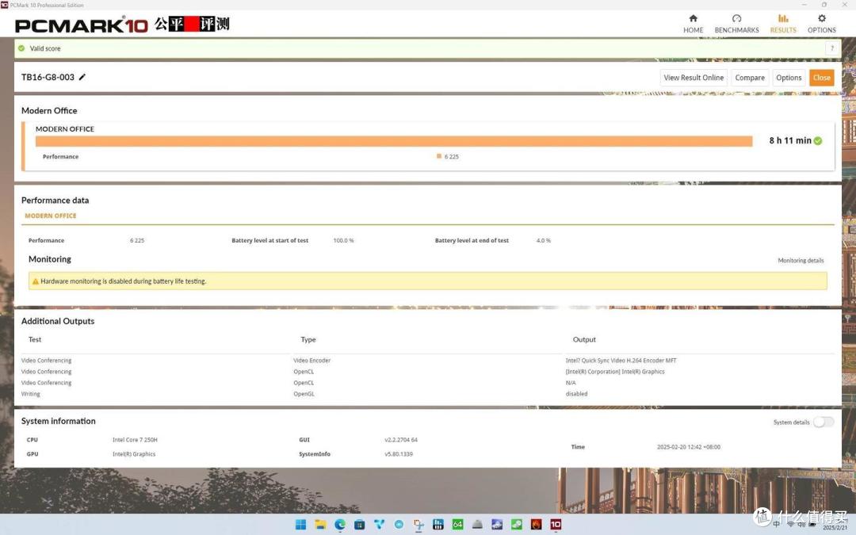Click the hardware monitoring warning triangle icon
The height and width of the screenshot is (535, 856).
pyautogui.click(x=36, y=281)
